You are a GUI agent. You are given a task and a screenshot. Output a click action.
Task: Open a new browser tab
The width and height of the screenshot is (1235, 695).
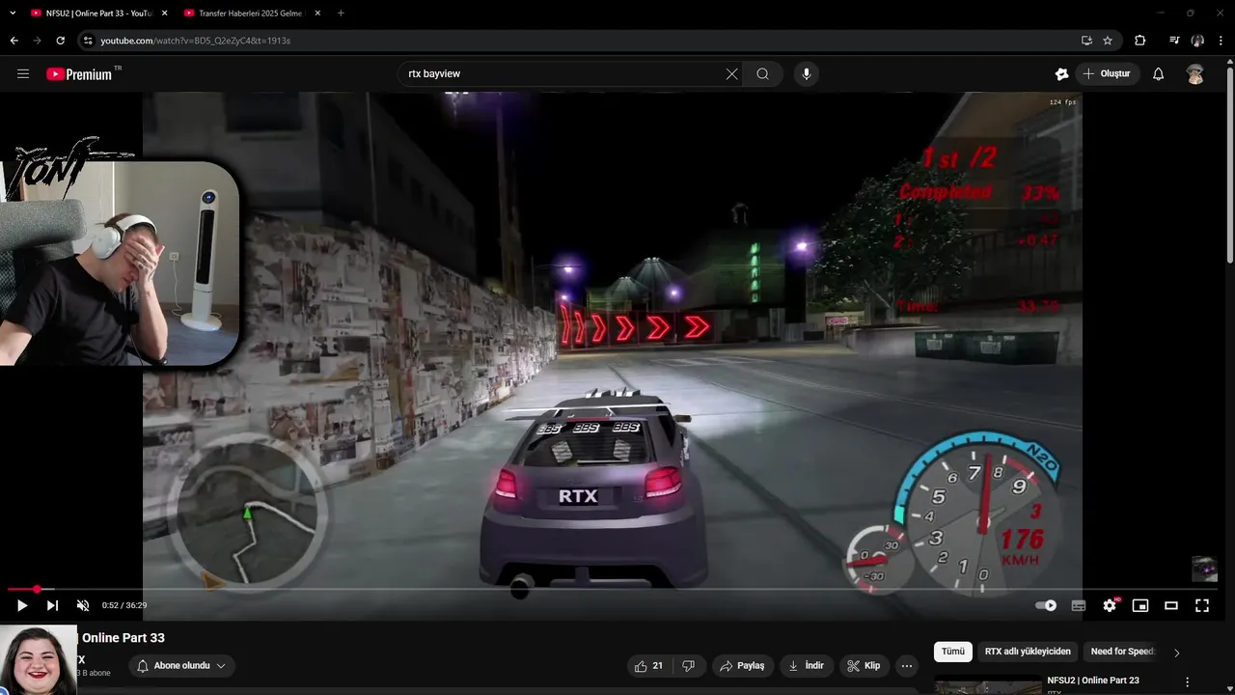tap(341, 14)
